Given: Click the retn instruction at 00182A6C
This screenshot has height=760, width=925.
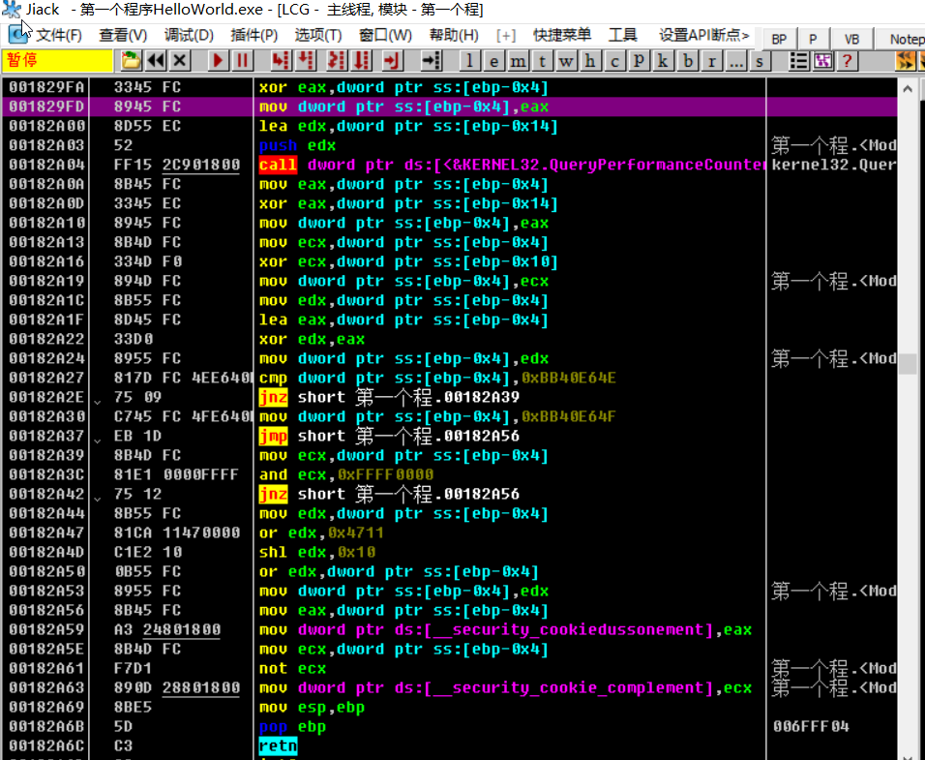Looking at the screenshot, I should click(x=278, y=745).
